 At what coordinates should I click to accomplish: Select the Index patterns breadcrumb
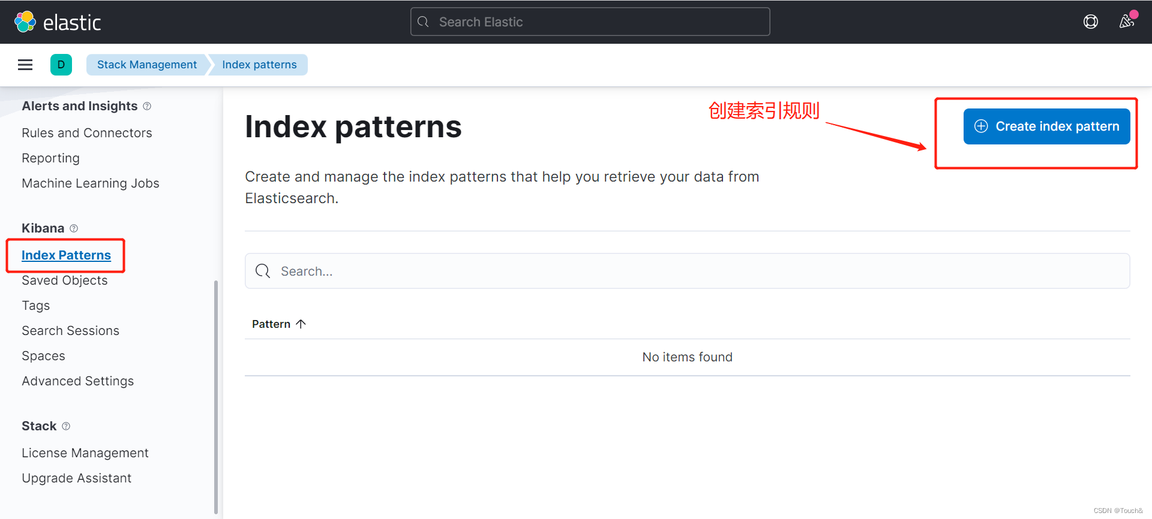pos(259,65)
